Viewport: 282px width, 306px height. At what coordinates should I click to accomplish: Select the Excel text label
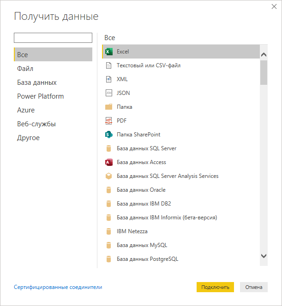(x=123, y=52)
